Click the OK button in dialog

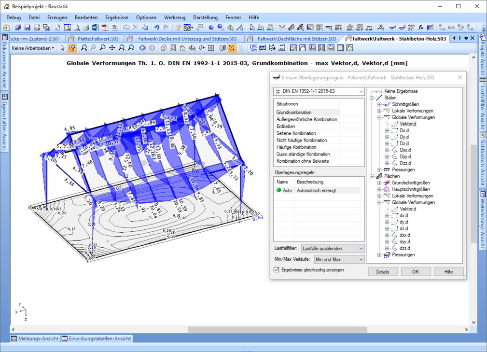click(x=416, y=272)
